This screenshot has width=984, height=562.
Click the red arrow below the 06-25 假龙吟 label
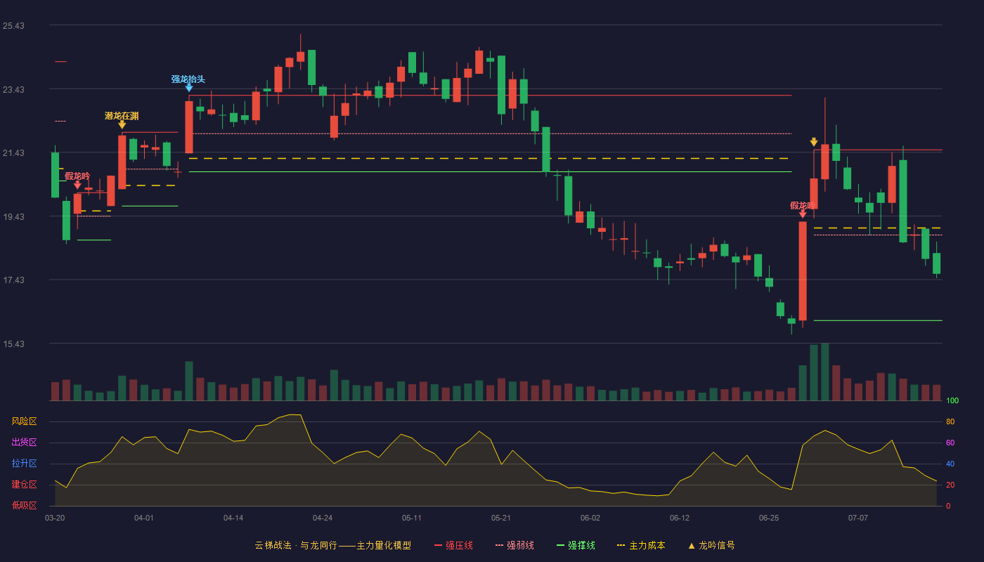tap(802, 214)
